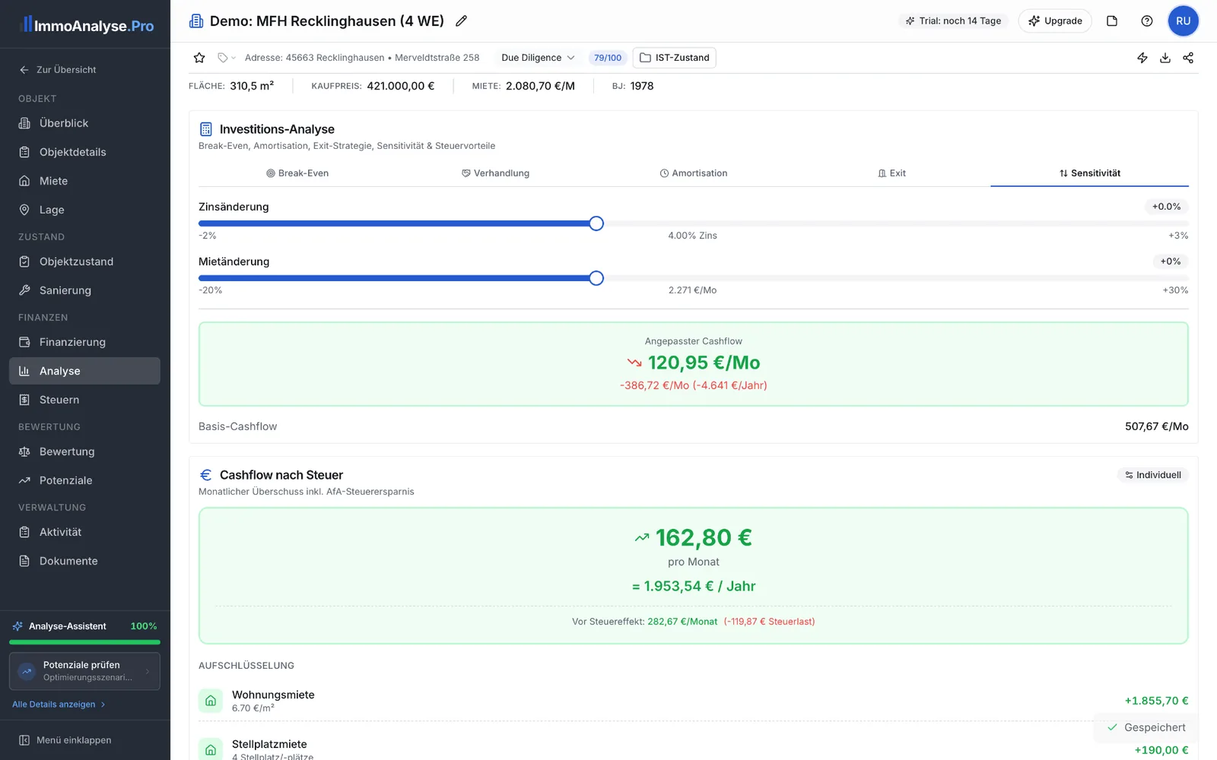The width and height of the screenshot is (1217, 760).
Task: Click the pencil icon to edit project title
Action: pyautogui.click(x=461, y=21)
